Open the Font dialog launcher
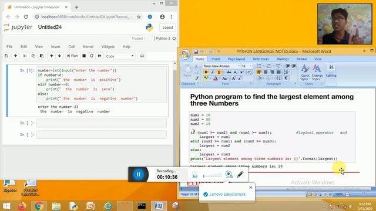Screen dimensions: 376x211 [251, 84]
